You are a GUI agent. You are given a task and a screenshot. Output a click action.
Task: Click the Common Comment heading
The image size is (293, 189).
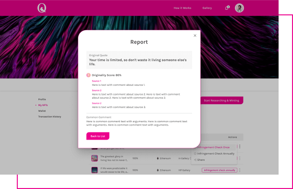pos(98,117)
